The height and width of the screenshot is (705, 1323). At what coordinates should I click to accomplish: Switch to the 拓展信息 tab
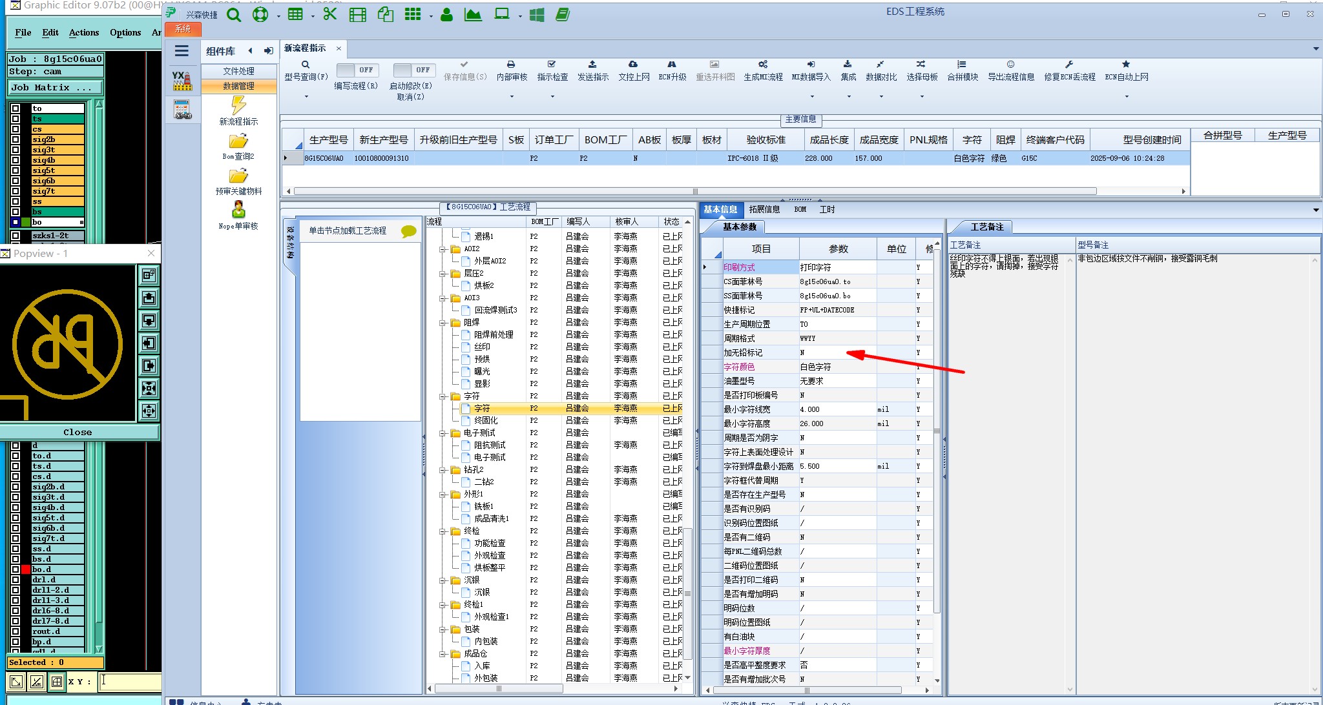(x=764, y=209)
